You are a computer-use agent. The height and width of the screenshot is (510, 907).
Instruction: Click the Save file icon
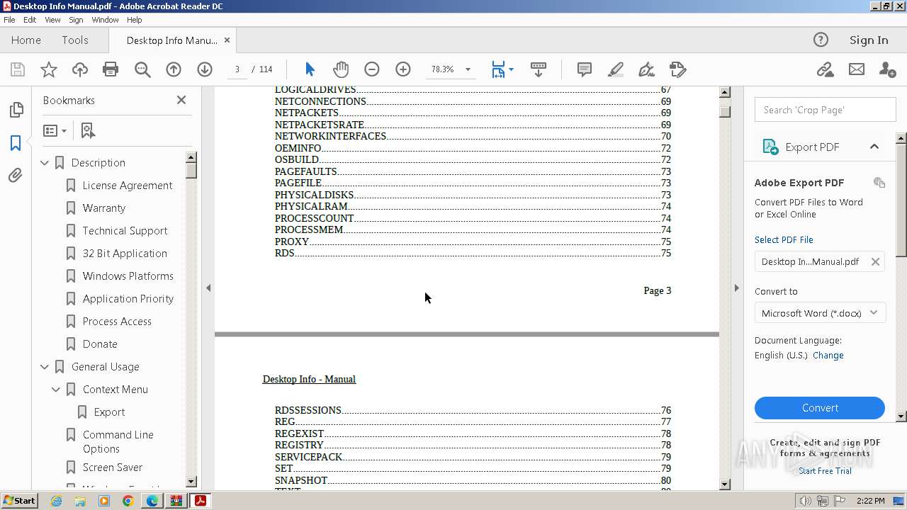[18, 69]
